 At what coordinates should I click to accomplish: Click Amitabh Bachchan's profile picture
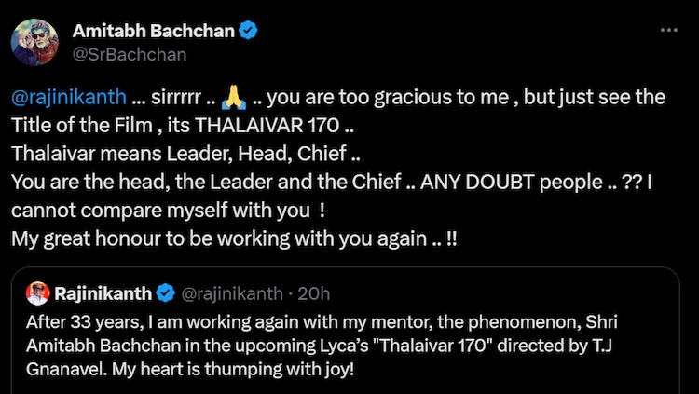pos(35,43)
